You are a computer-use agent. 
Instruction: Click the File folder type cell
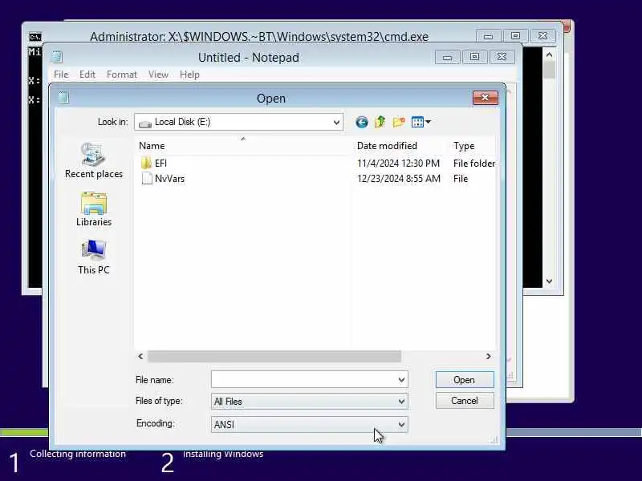(x=474, y=164)
